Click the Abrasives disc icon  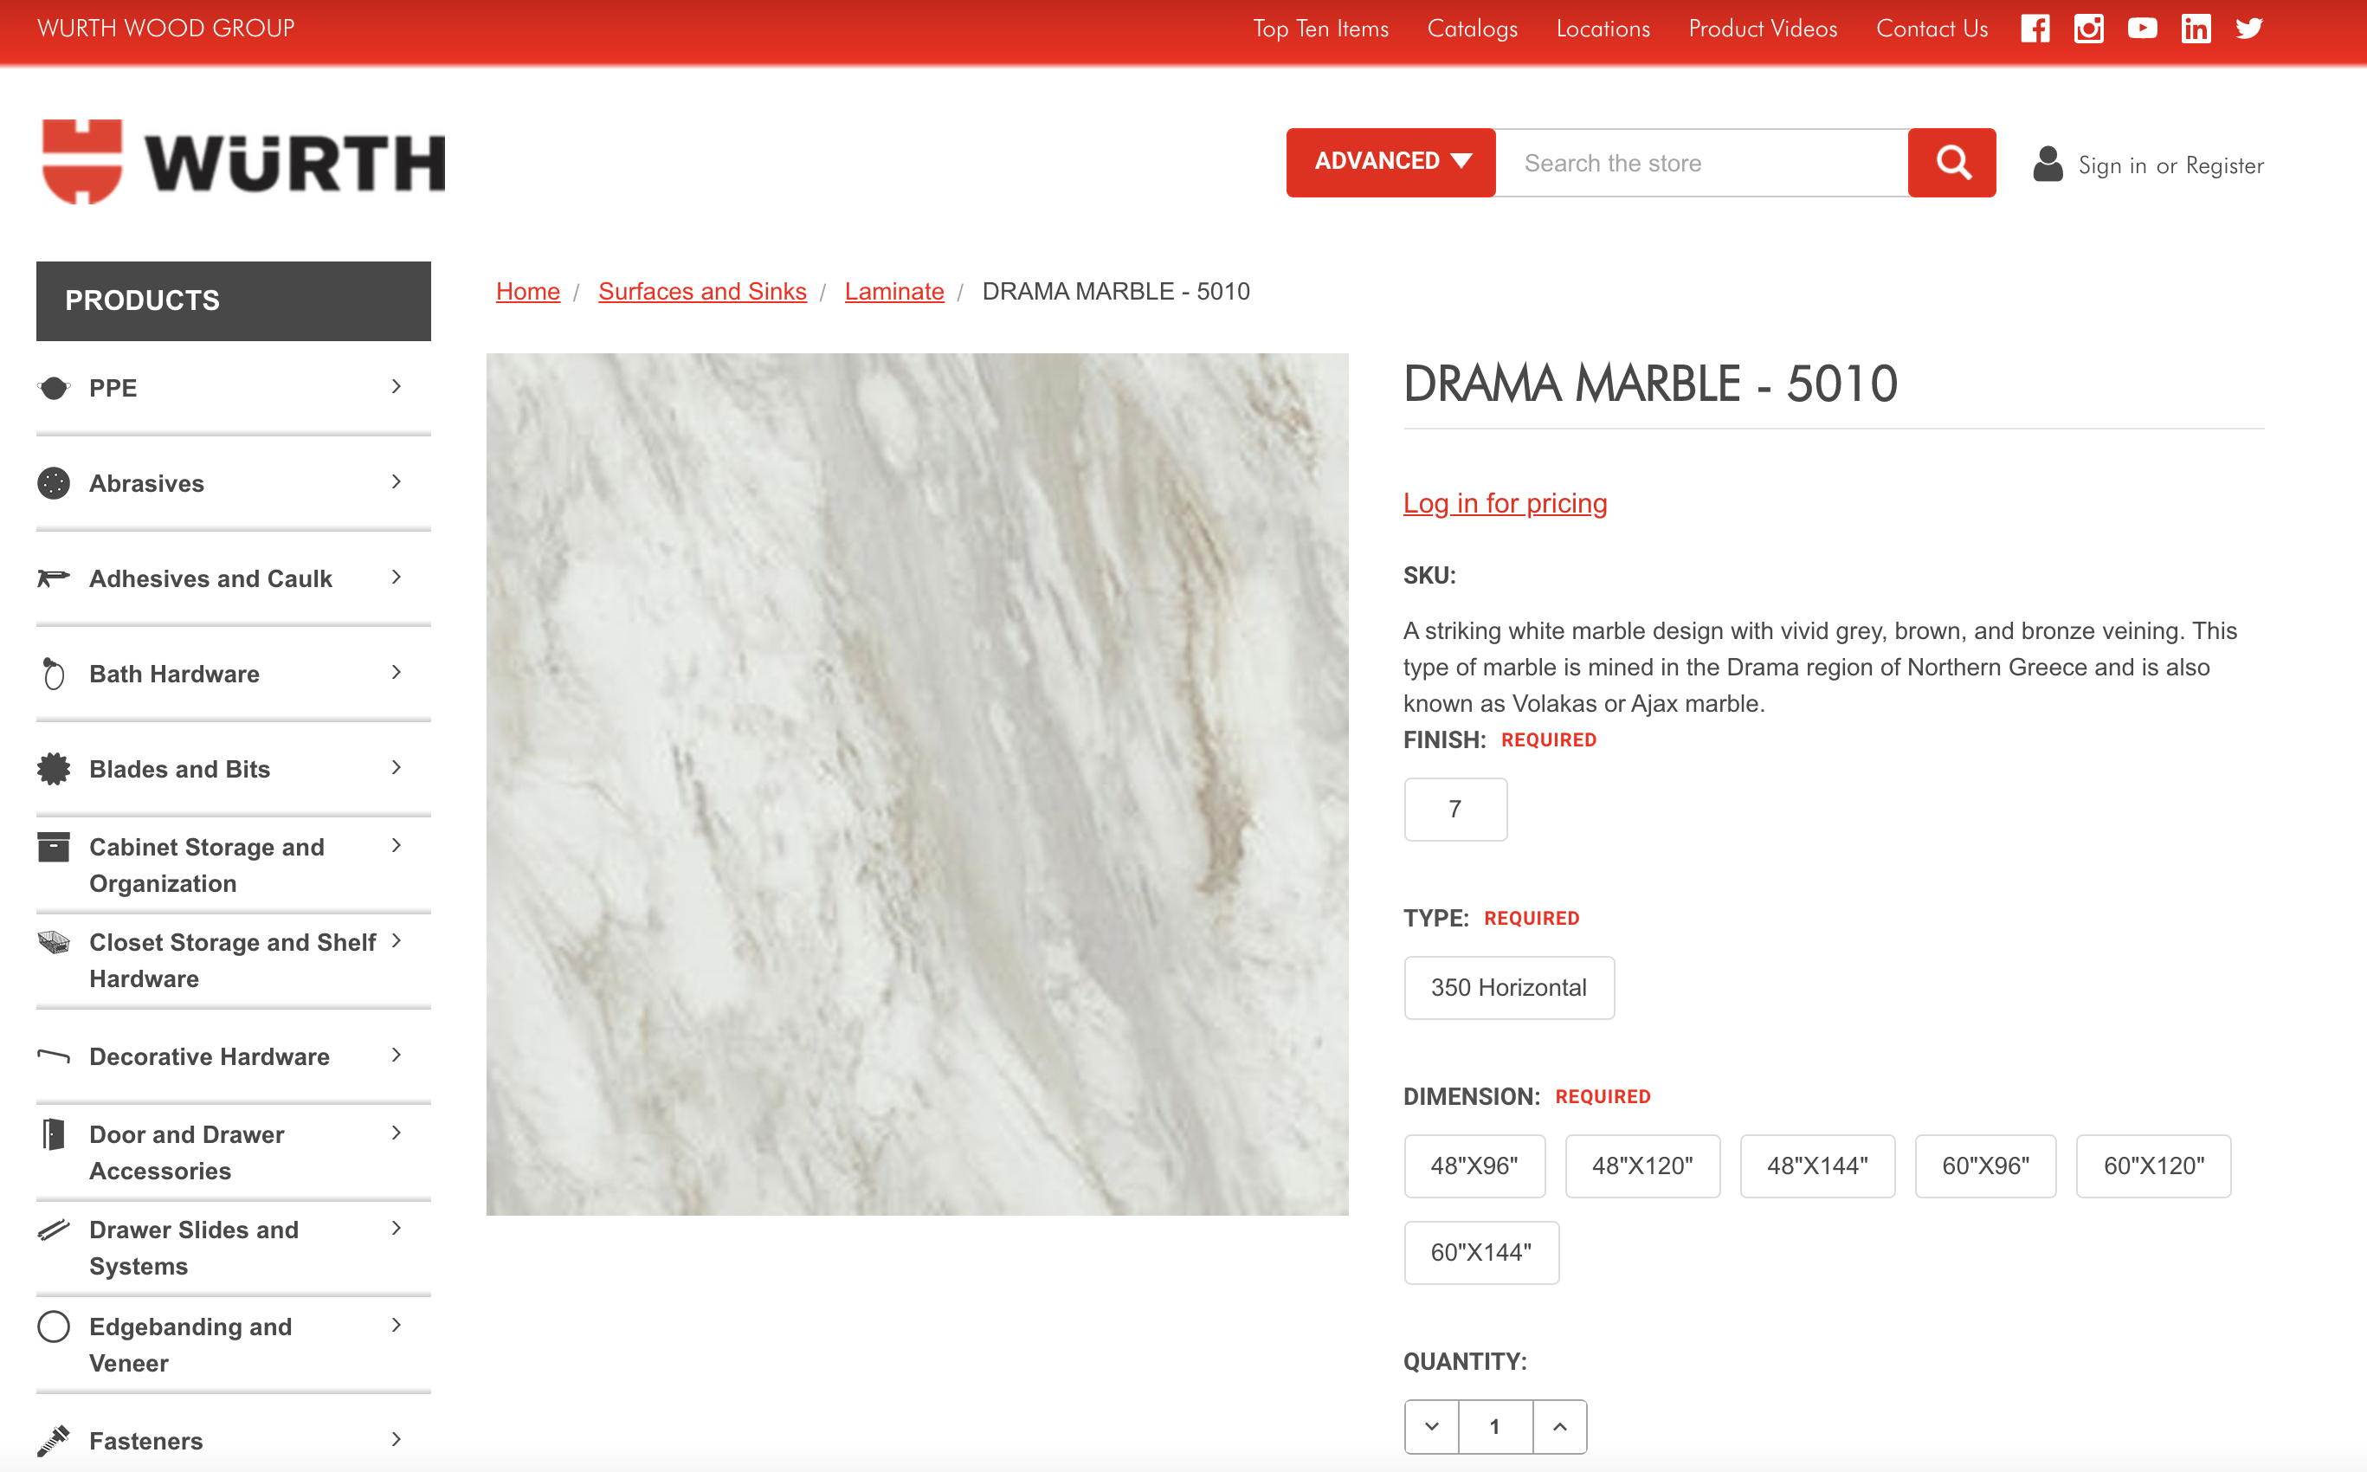[x=54, y=483]
